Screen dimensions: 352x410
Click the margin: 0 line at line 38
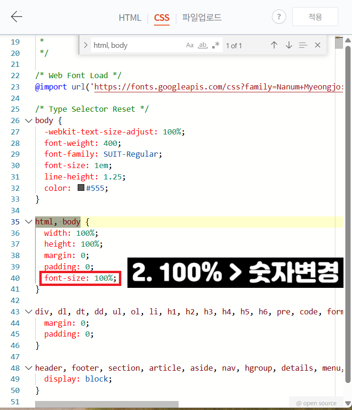(x=66, y=256)
